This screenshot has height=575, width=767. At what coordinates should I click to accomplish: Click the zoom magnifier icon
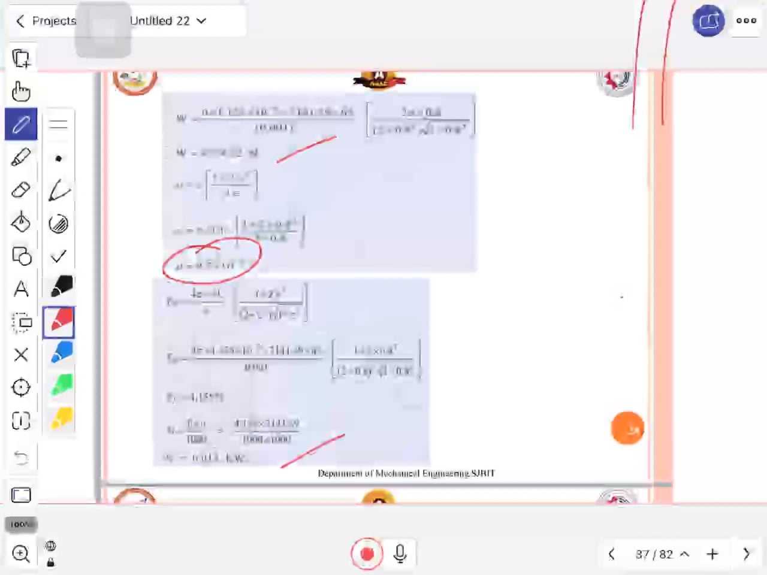[21, 553]
